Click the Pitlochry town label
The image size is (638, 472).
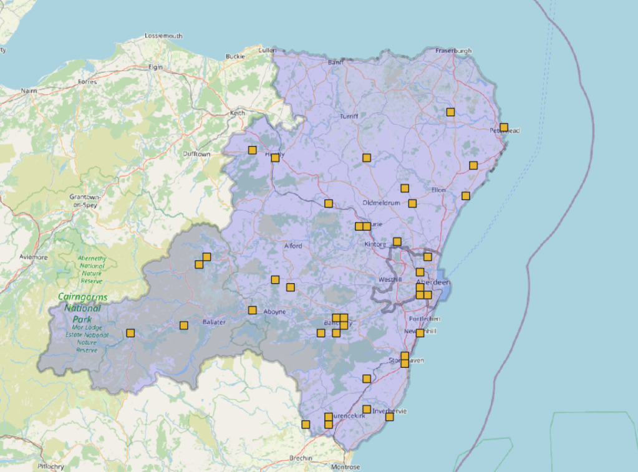tap(51, 466)
